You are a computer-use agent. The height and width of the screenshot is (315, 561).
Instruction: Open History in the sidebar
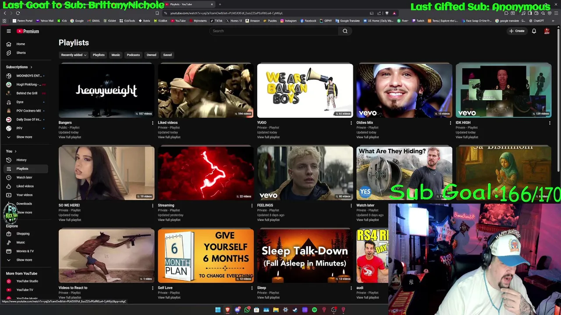tap(26, 160)
